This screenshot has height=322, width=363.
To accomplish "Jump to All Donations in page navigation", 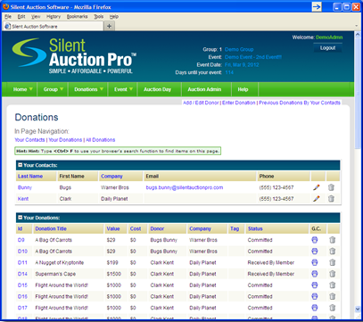I will pyautogui.click(x=100, y=140).
